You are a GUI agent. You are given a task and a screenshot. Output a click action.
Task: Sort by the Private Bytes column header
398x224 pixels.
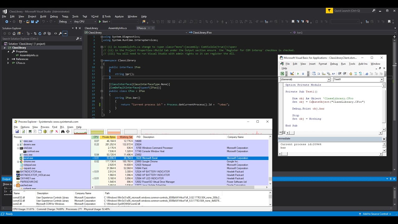point(108,137)
